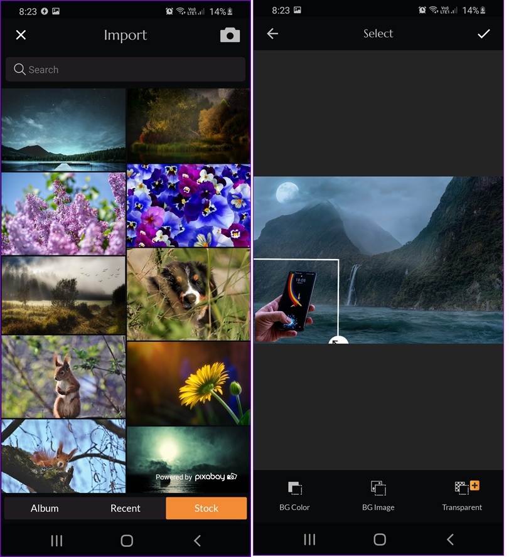The height and width of the screenshot is (557, 509).
Task: Tap the BG Color icon
Action: coord(294,489)
